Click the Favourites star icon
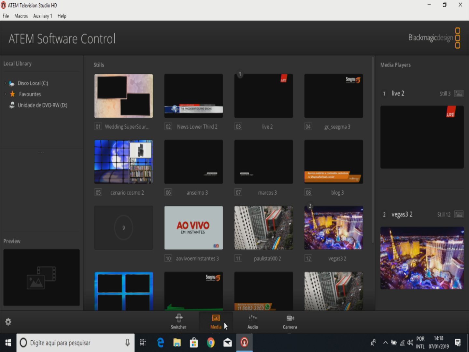 [x=12, y=94]
